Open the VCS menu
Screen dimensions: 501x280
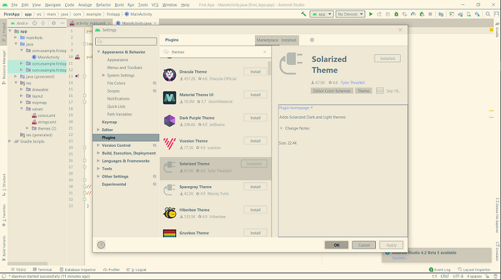[x=155, y=5]
